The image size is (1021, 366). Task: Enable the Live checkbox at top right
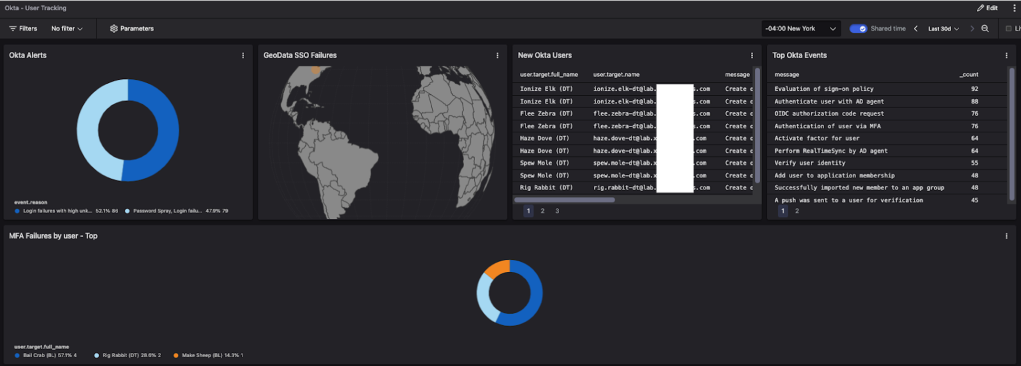[1009, 28]
